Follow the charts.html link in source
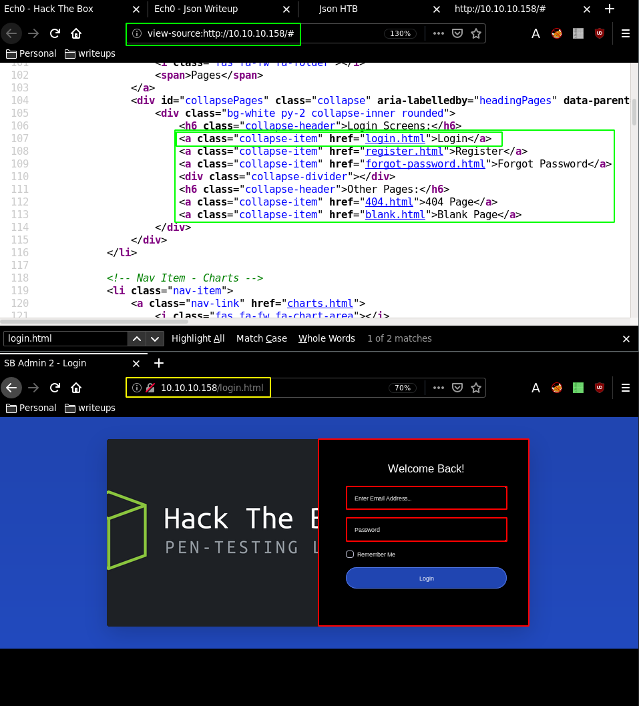The width and height of the screenshot is (639, 706). [x=320, y=304]
